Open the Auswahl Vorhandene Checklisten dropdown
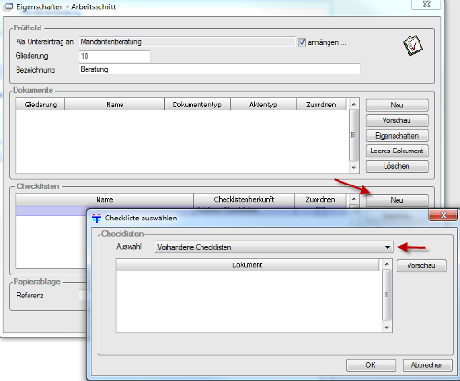 (x=273, y=247)
